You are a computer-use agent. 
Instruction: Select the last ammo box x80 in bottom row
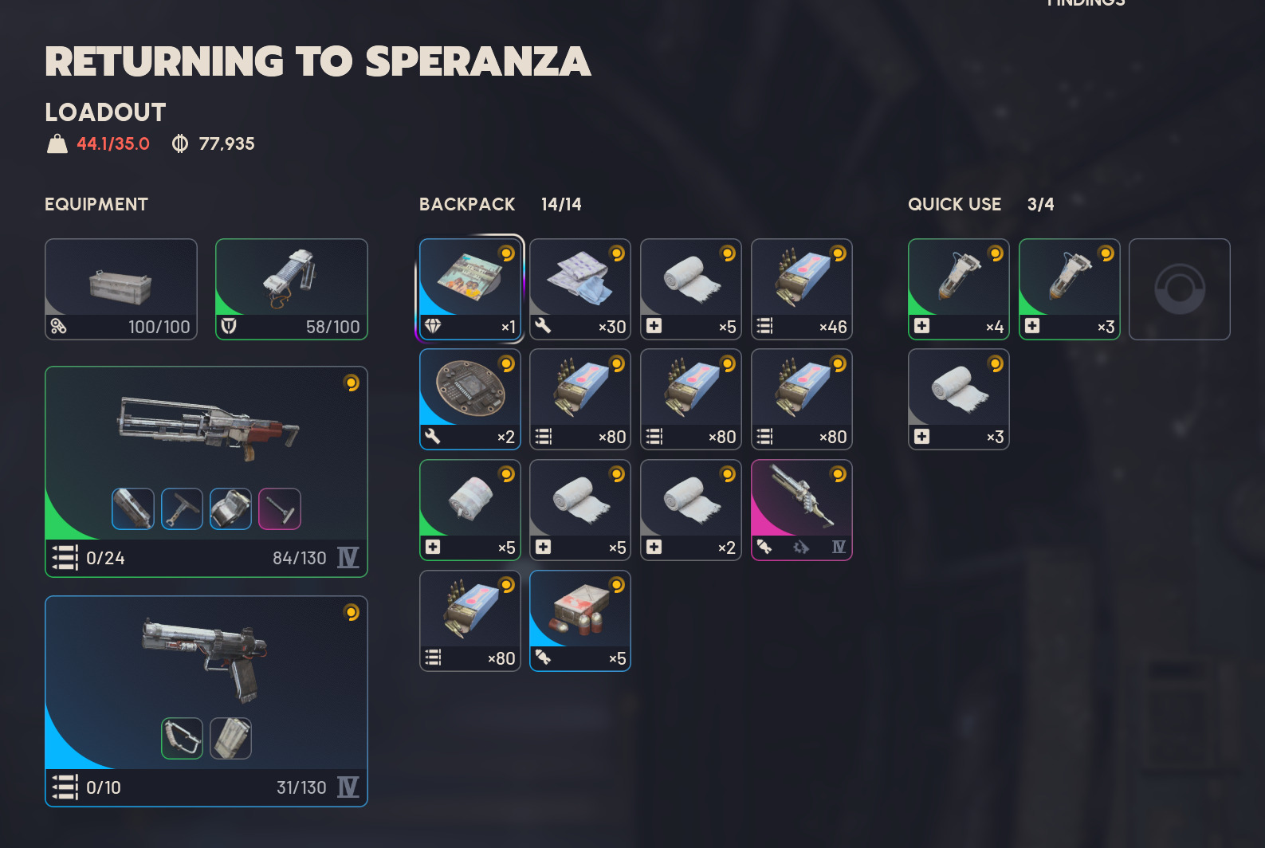pos(470,621)
